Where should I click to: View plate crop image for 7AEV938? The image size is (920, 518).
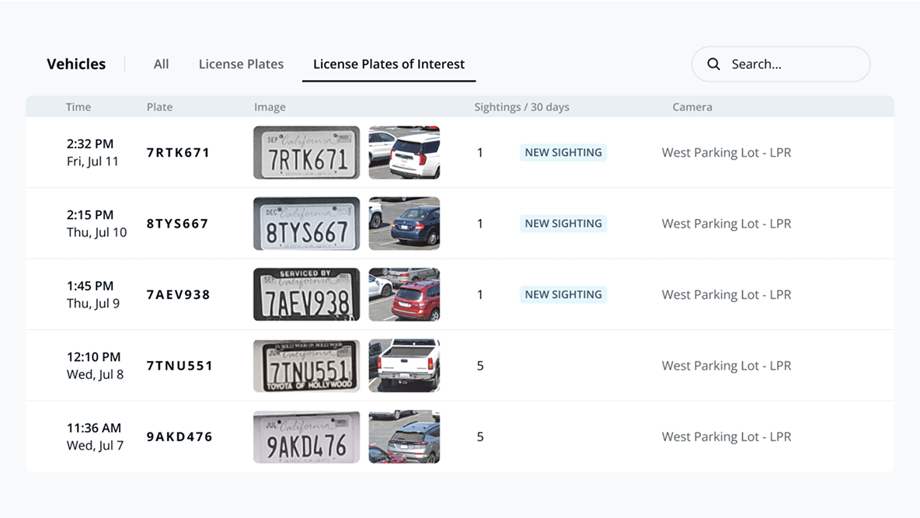click(306, 295)
